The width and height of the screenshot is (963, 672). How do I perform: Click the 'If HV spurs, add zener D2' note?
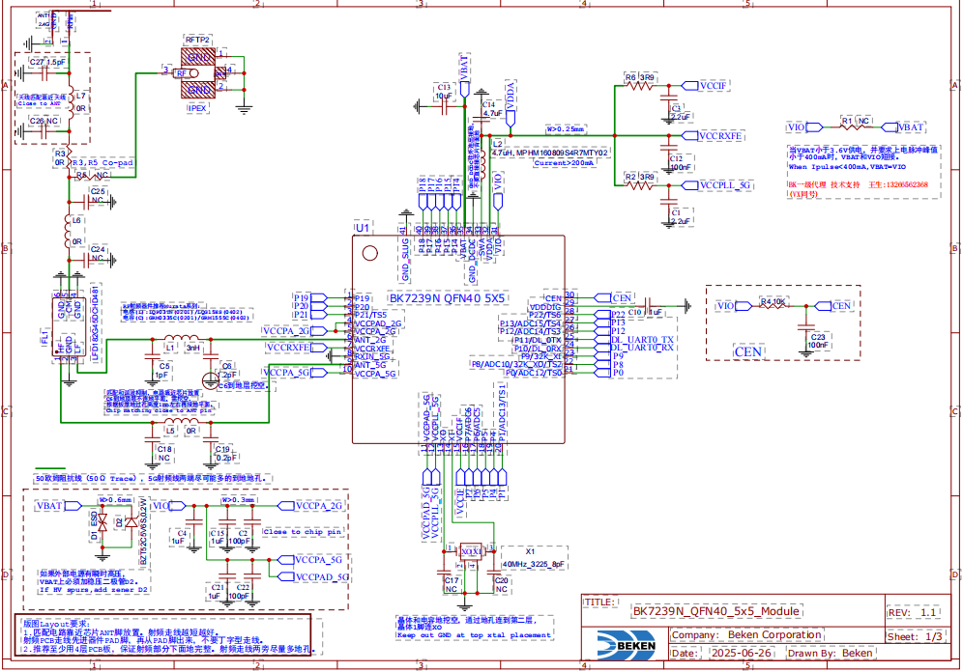point(94,590)
